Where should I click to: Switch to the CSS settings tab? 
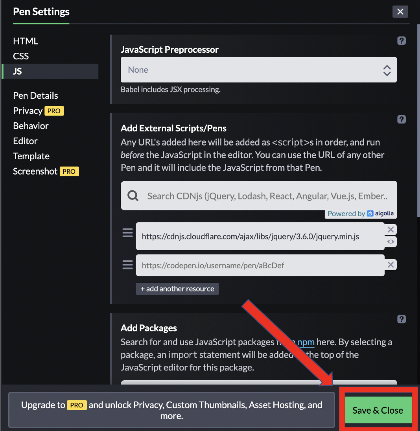pyautogui.click(x=21, y=56)
